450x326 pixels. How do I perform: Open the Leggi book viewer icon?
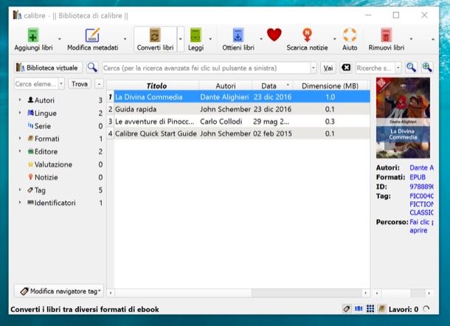click(195, 35)
